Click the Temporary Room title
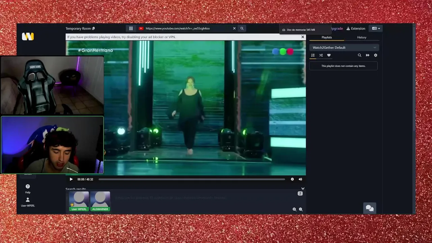 pos(78,28)
